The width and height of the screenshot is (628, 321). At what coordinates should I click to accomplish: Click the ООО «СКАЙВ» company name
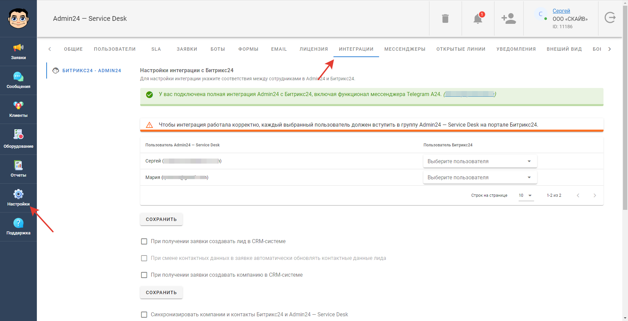570,19
